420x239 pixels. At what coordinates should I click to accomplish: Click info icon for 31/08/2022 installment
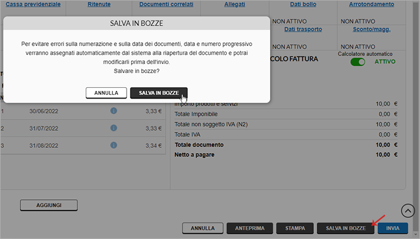tap(114, 145)
